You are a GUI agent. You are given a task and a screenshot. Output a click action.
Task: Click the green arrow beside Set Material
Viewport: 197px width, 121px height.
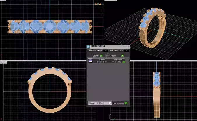[126, 103]
